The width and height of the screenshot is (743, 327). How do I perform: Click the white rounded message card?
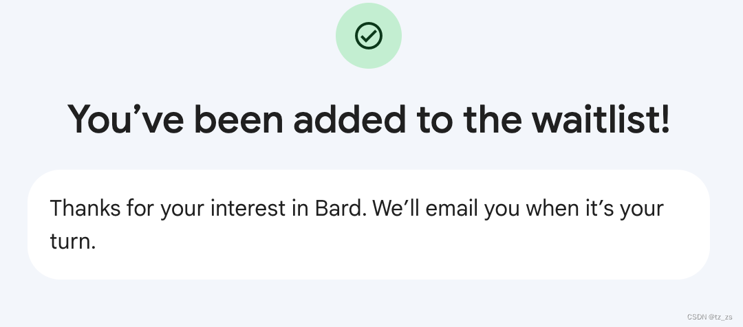(x=369, y=225)
